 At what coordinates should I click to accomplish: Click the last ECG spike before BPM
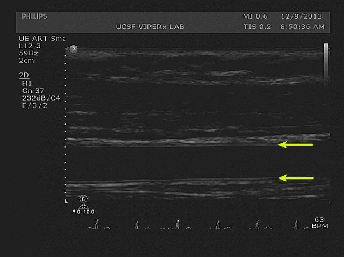tap(296, 225)
